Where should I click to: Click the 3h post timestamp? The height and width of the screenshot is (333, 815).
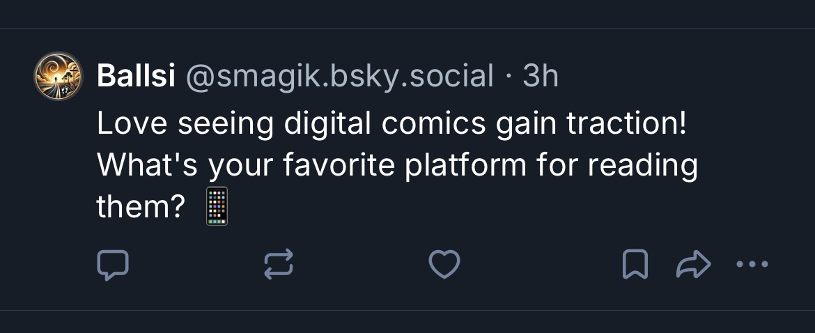point(541,77)
